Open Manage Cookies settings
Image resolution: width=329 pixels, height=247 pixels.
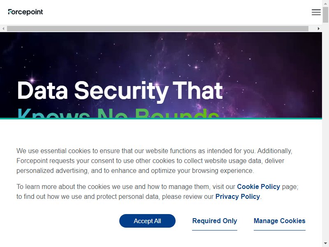[x=280, y=221]
